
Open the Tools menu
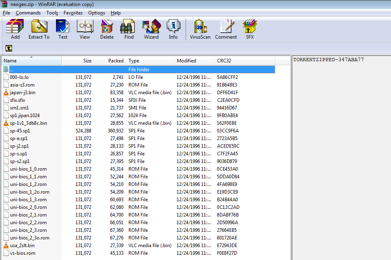tap(52, 13)
